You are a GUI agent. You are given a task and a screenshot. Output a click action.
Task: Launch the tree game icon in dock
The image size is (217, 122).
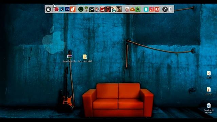click(86, 9)
